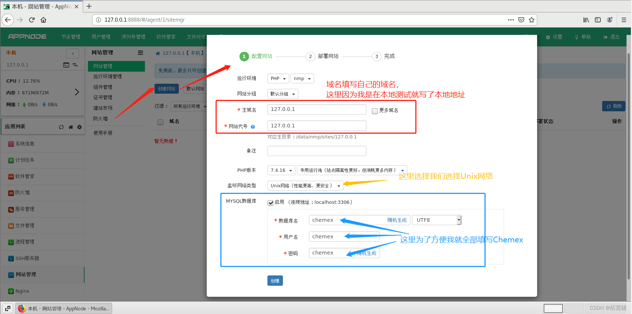Open the page actions three-dots menu
The width and height of the screenshot is (632, 314).
[x=511, y=20]
